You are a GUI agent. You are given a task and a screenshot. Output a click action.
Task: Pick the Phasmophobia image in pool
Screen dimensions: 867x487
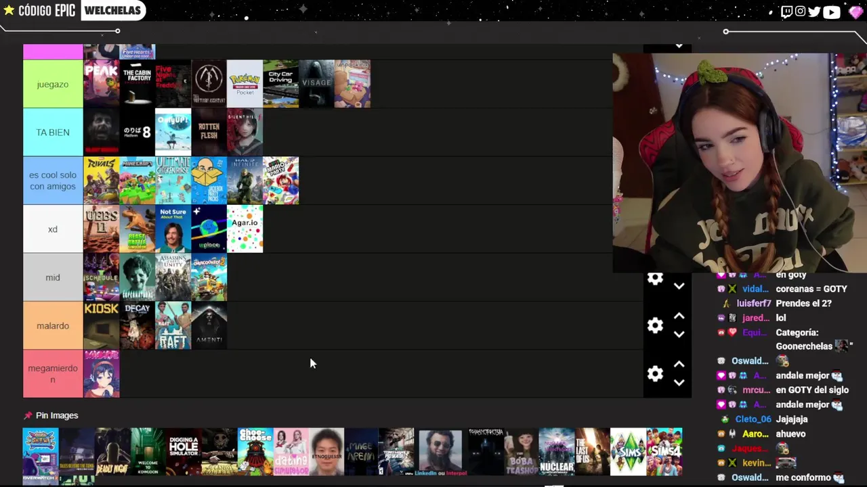point(486,451)
